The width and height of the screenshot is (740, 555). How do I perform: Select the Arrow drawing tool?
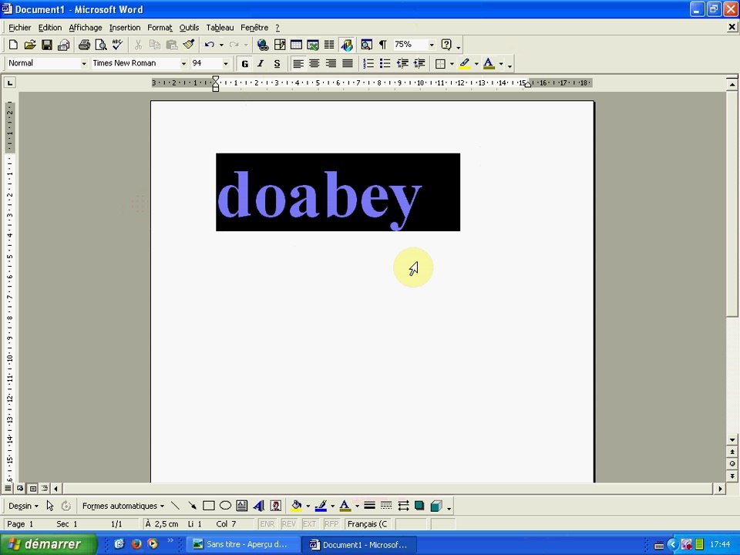point(192,506)
